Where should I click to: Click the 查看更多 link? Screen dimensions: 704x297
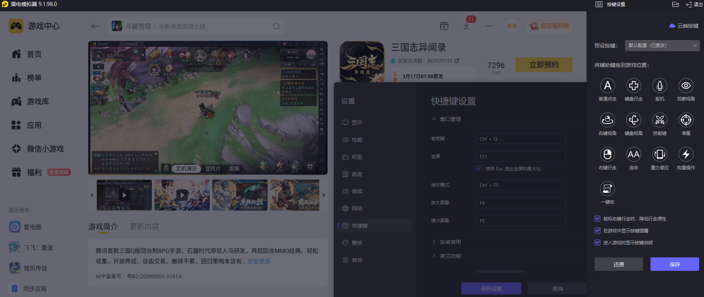click(259, 261)
